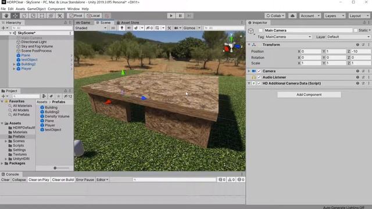This screenshot has height=209, width=372.
Task: Advance one frame with Step button
Action: click(x=189, y=16)
